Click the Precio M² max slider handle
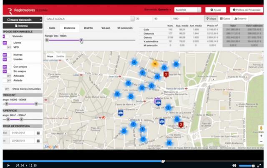The width and height of the screenshot is (267, 168). [36, 104]
